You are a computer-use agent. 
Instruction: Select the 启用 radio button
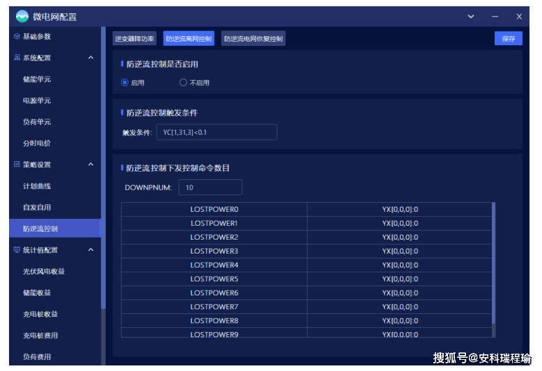click(125, 83)
